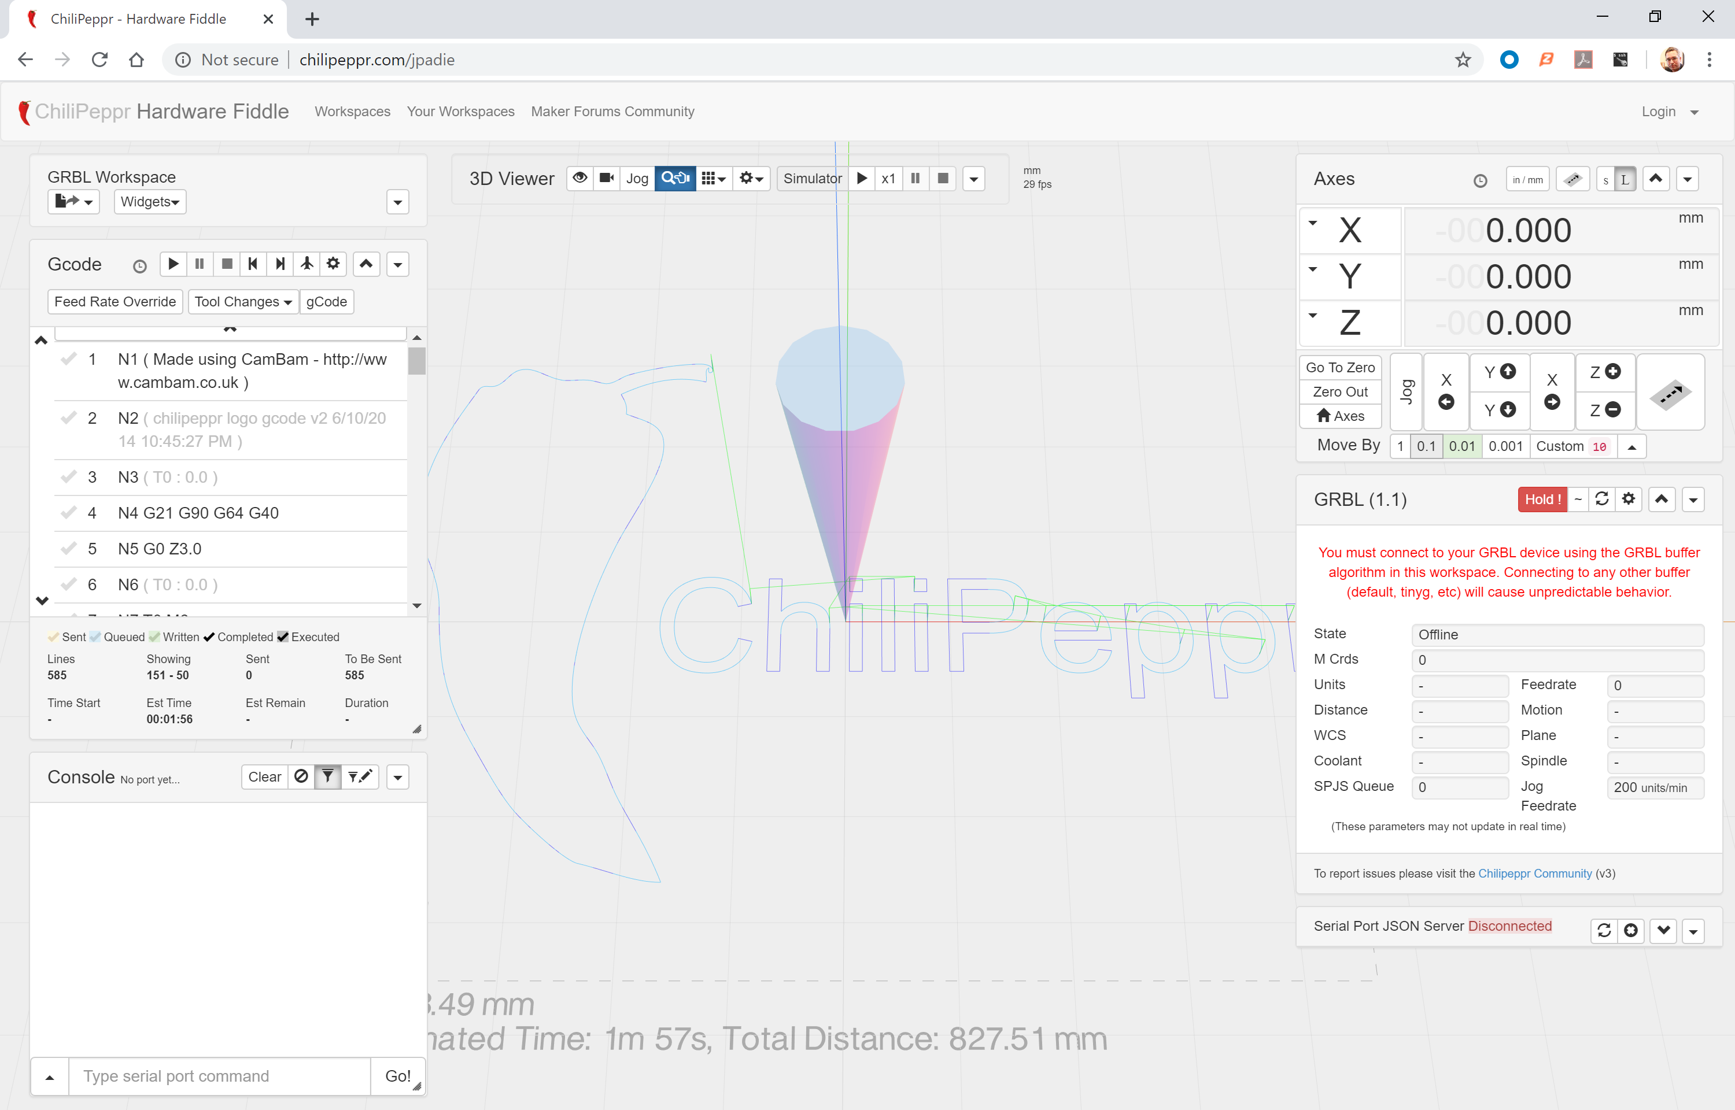Select Gcode line N5 G0 Z3.0
The image size is (1735, 1110).
click(x=231, y=549)
